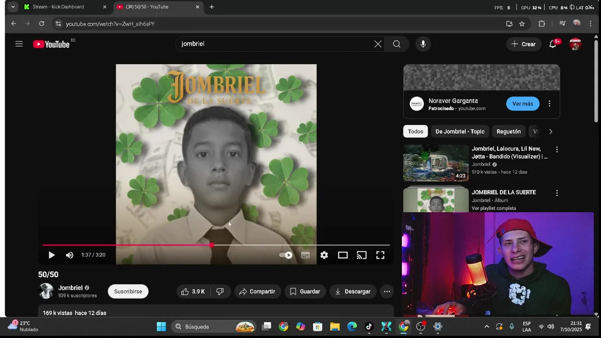Open the Windows Start menu
Screen dimensions: 601x338
(x=161, y=327)
